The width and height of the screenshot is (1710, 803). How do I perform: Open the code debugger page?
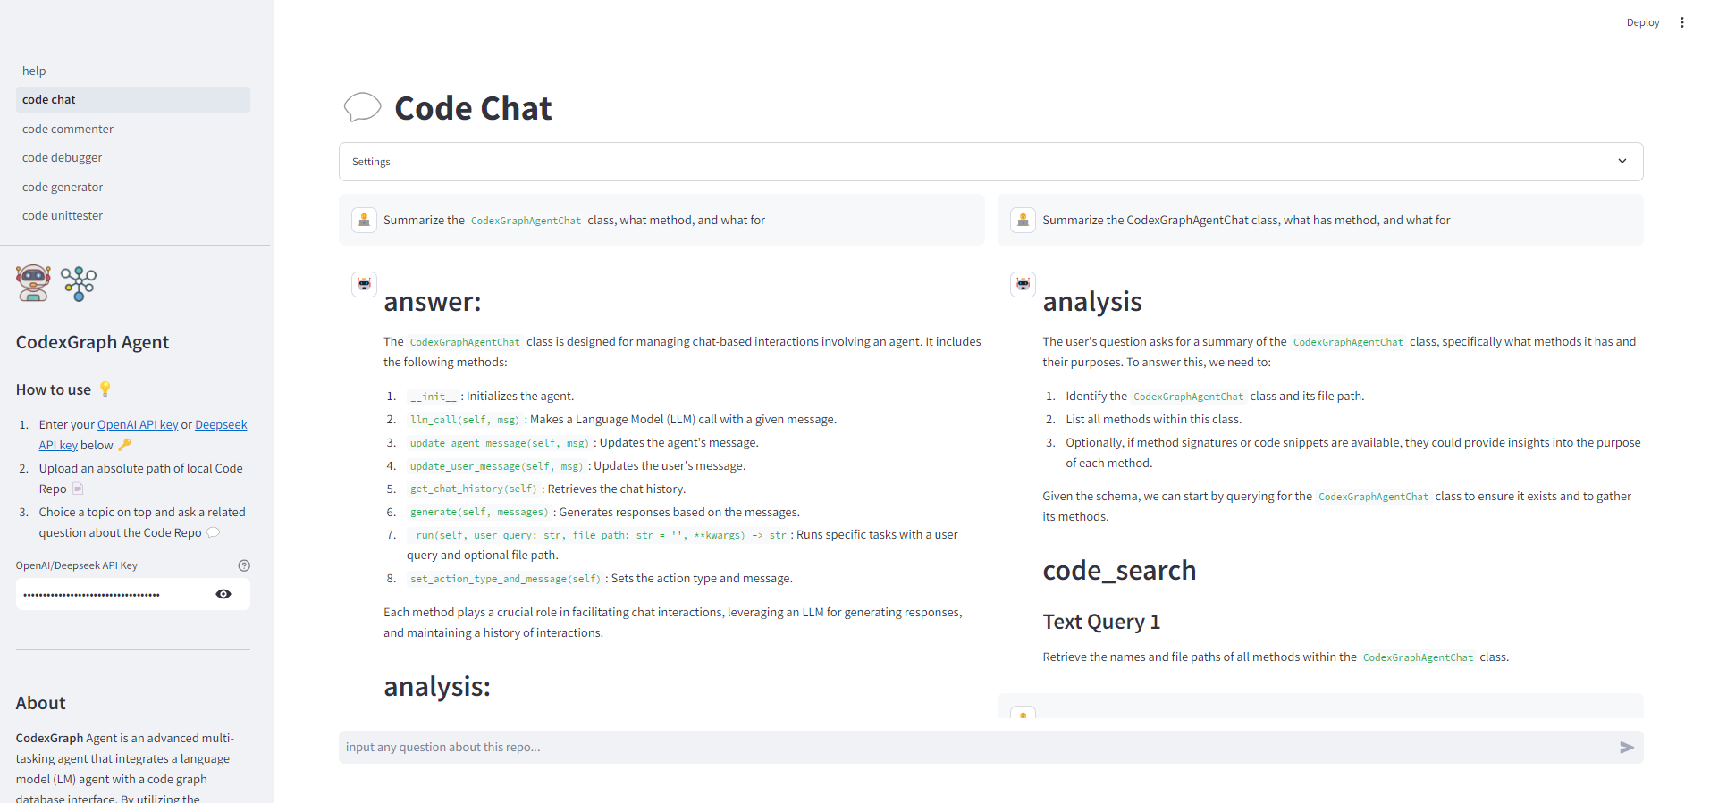pyautogui.click(x=63, y=158)
